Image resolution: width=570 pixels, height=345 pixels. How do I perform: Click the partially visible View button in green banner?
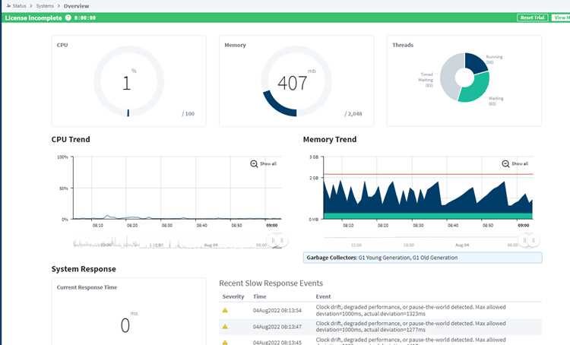pyautogui.click(x=561, y=17)
